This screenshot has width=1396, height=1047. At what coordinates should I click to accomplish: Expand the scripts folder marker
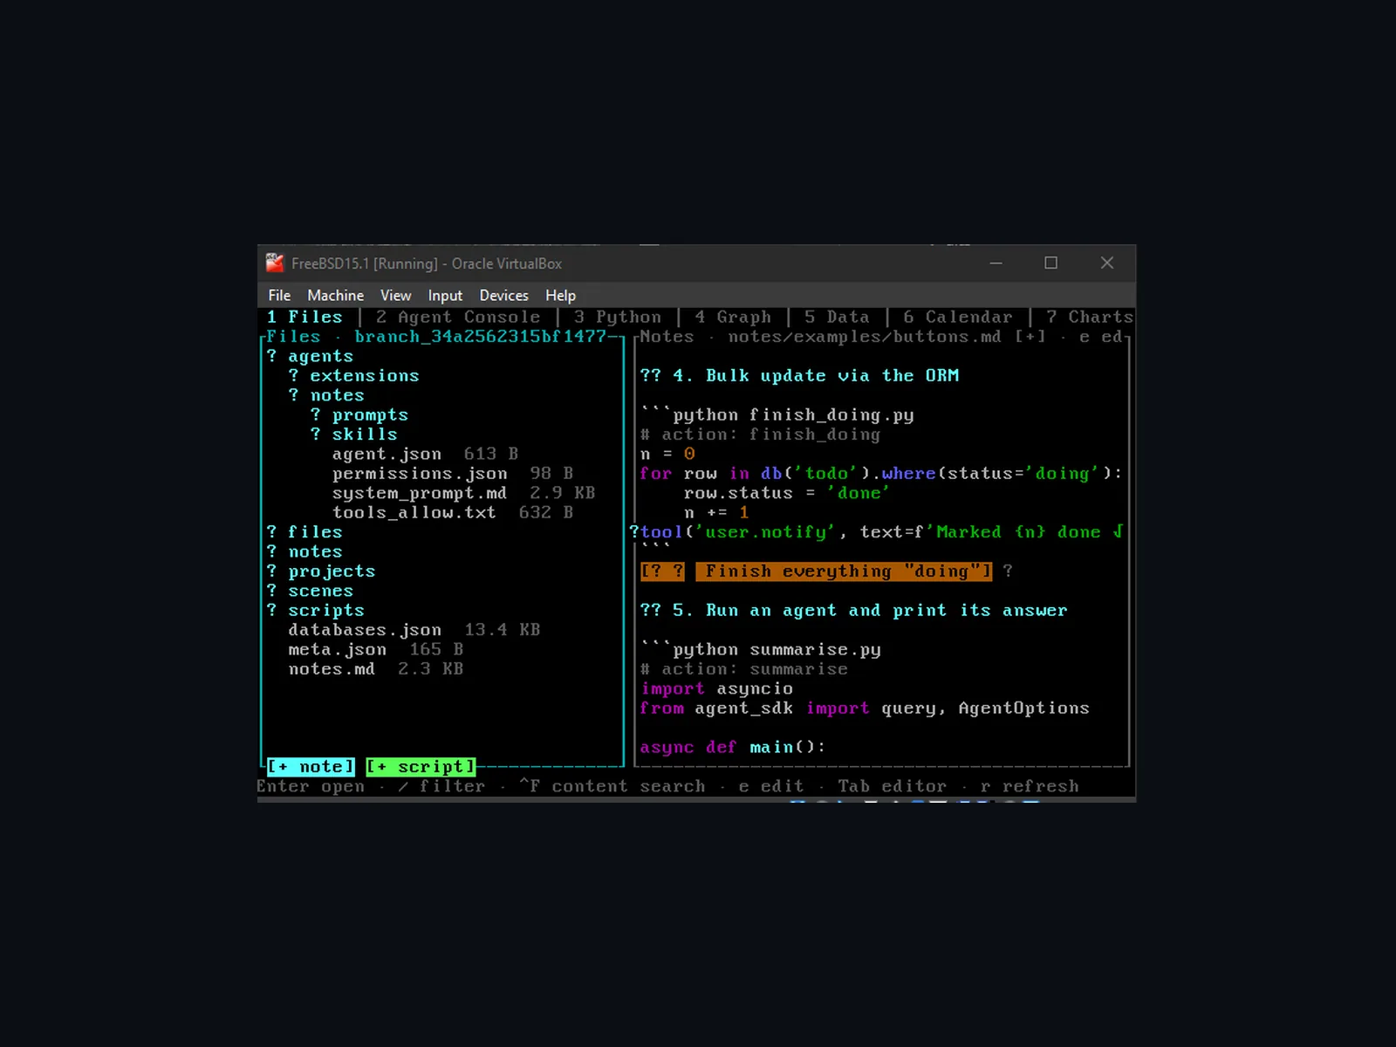[x=271, y=610]
